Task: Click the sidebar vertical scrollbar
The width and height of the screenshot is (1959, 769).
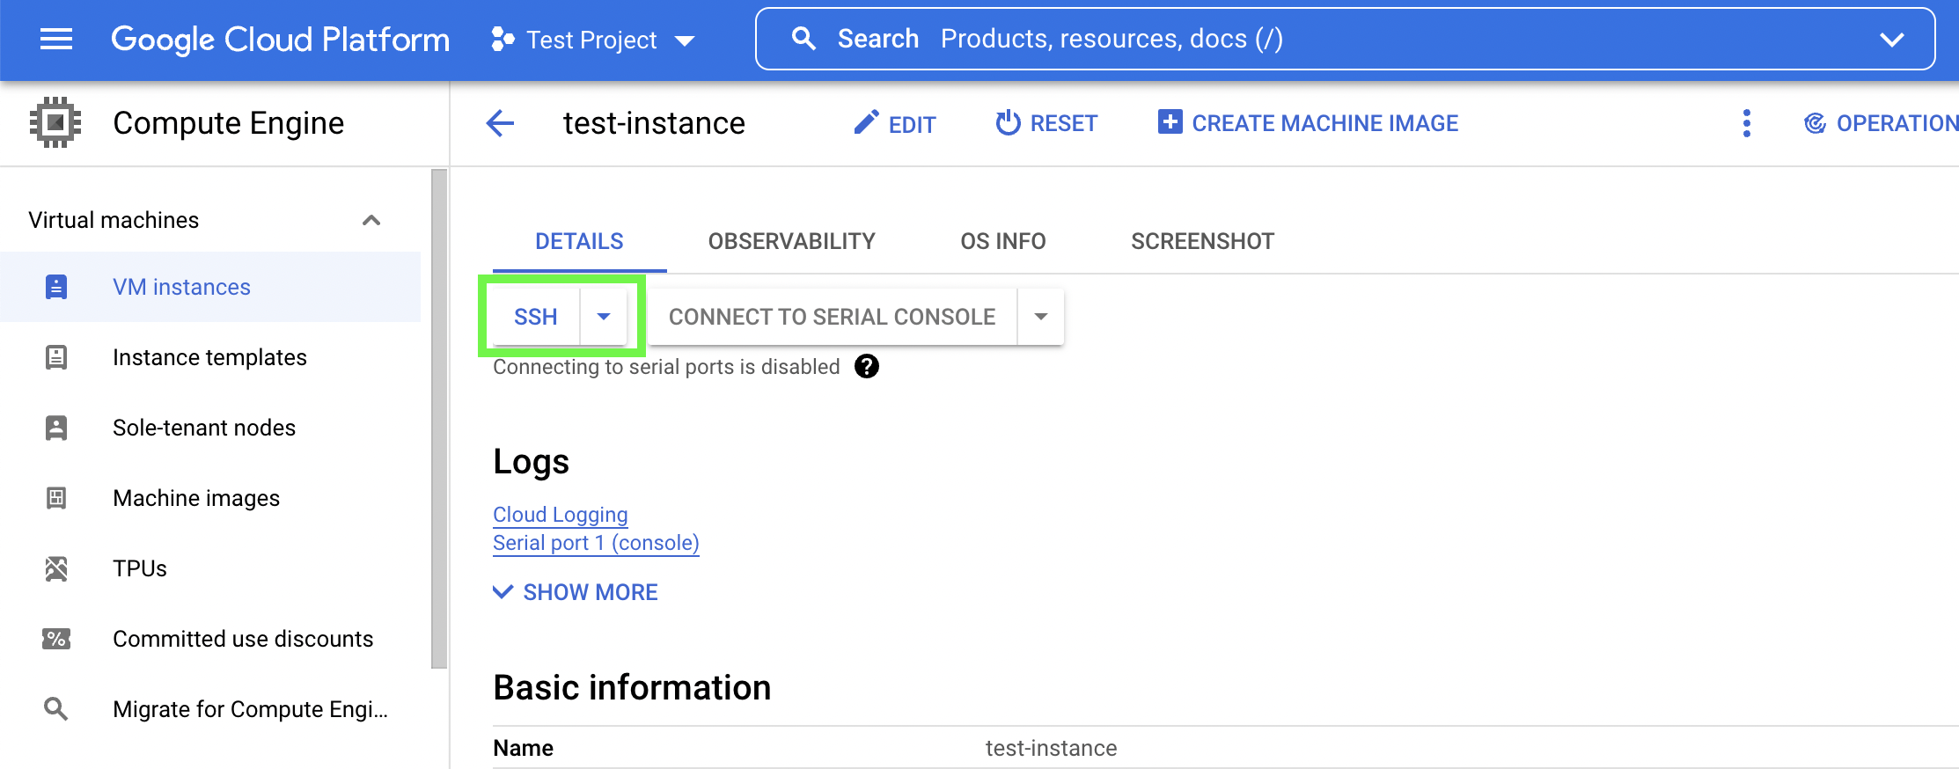Action: click(x=439, y=419)
